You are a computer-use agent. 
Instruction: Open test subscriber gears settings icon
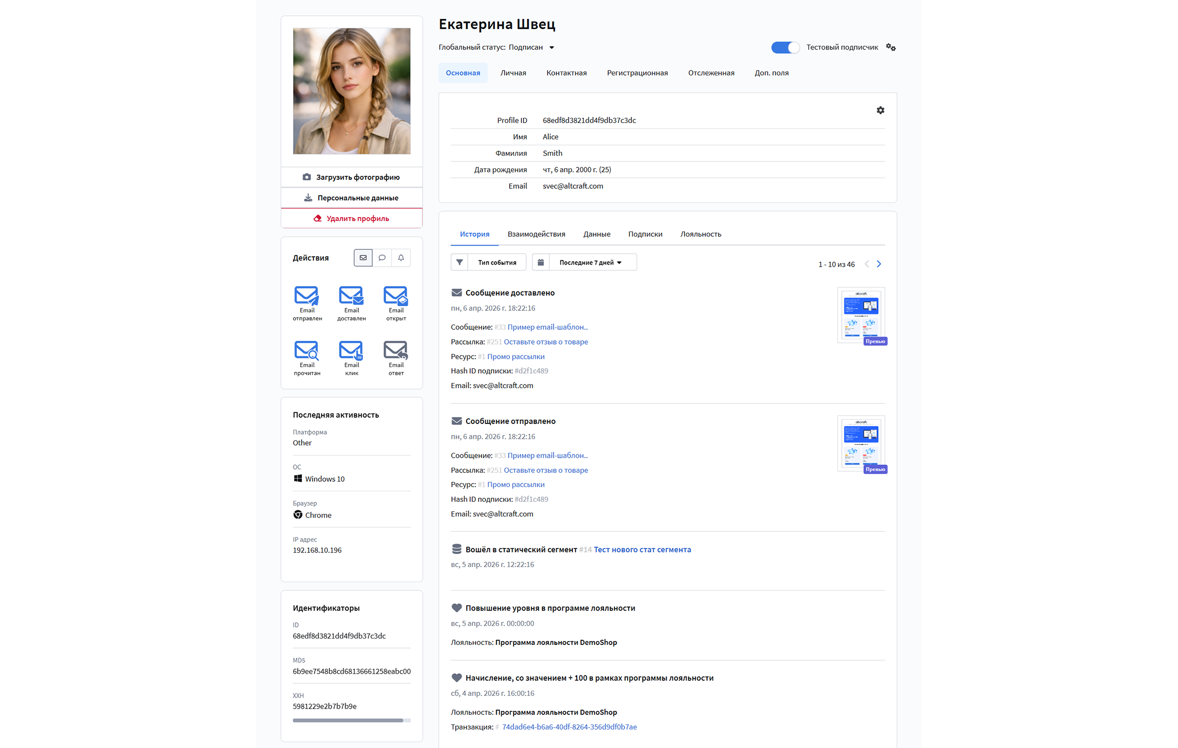pos(891,47)
